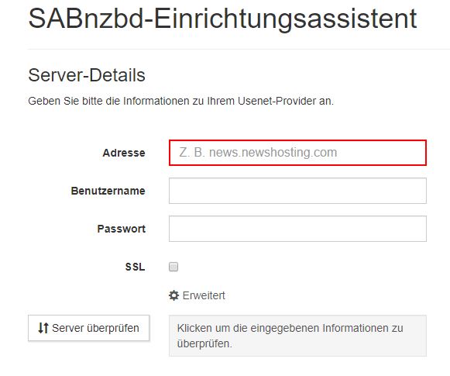Image resolution: width=450 pixels, height=376 pixels.
Task: Click the news.newshosting.com placeholder text
Action: [x=273, y=153]
